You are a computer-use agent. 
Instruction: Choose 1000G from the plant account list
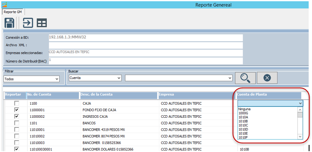[x=243, y=113]
